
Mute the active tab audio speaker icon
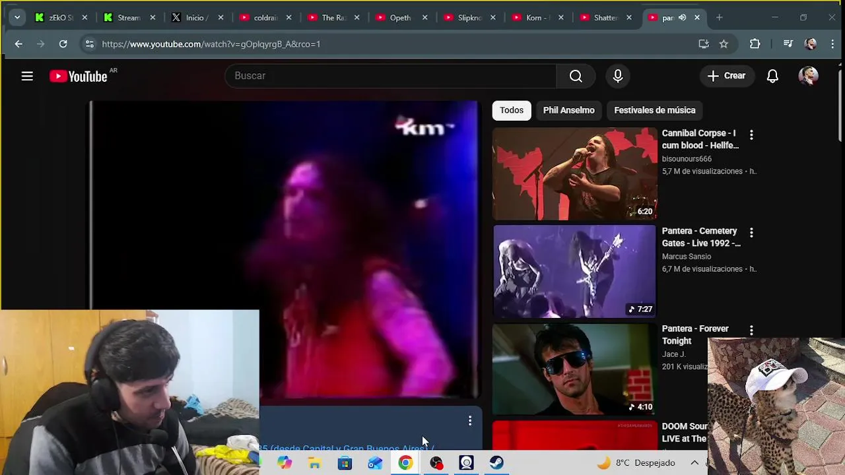tap(682, 18)
